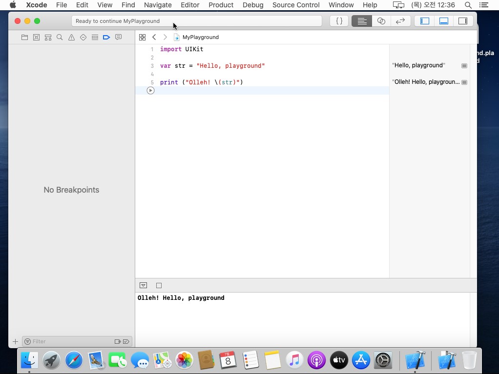This screenshot has height=374, width=499.
Task: Open Spotlight search in the menu bar
Action: tap(468, 5)
